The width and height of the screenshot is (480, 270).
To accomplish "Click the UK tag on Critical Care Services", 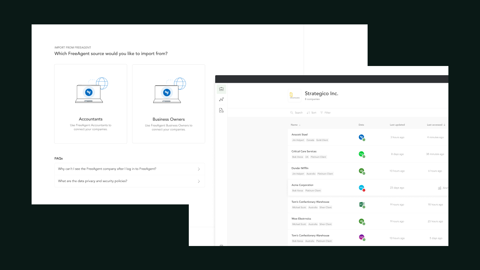I will coord(307,157).
